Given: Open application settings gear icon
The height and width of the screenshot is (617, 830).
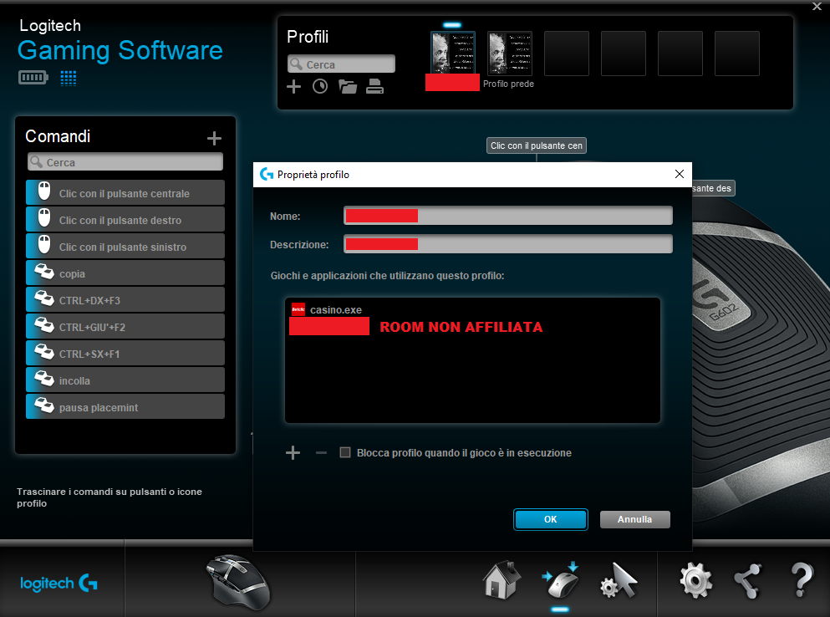Looking at the screenshot, I should click(x=695, y=580).
